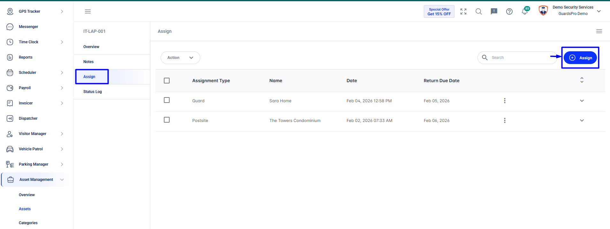Open Overview under Asset Management
The width and height of the screenshot is (610, 229).
point(27,195)
